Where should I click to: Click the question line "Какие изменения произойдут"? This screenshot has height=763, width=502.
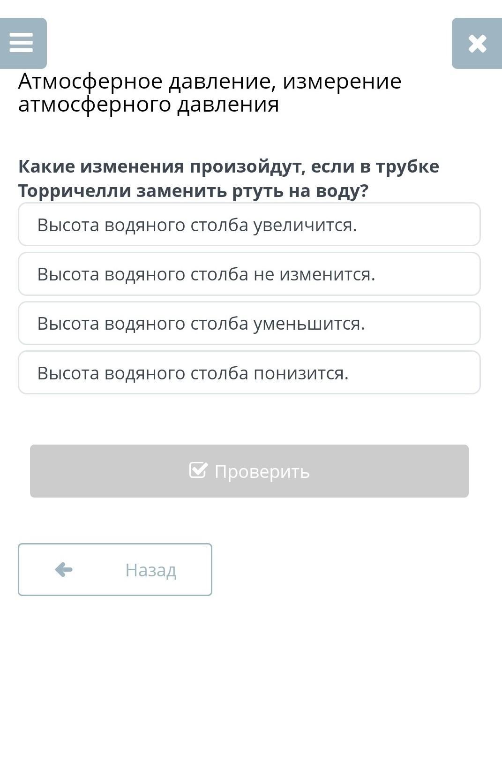pyautogui.click(x=228, y=166)
